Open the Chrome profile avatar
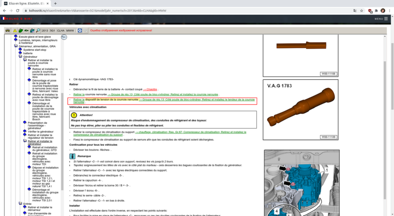The width and height of the screenshot is (394, 216). tap(383, 10)
